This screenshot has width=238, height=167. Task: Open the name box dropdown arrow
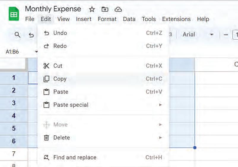[x=36, y=52]
